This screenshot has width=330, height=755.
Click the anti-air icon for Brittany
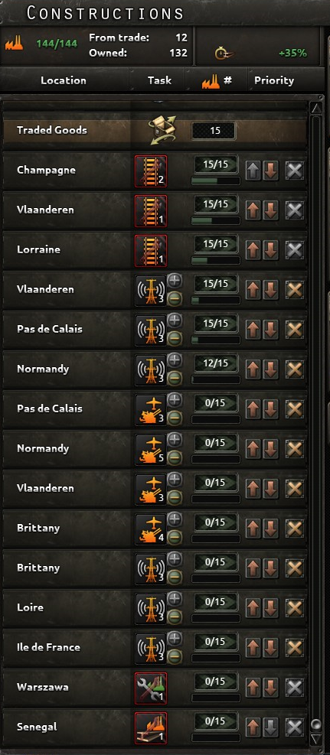click(x=151, y=529)
